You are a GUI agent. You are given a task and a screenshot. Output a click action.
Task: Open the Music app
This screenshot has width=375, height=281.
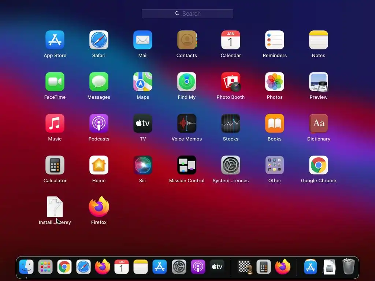pyautogui.click(x=55, y=123)
